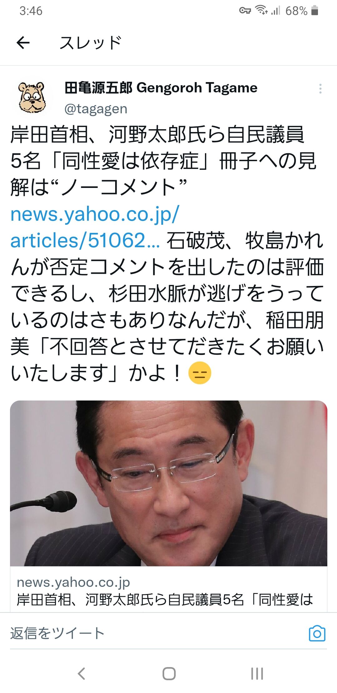This screenshot has width=337, height=693.
Task: Tap the tweet body text
Action: (x=167, y=254)
